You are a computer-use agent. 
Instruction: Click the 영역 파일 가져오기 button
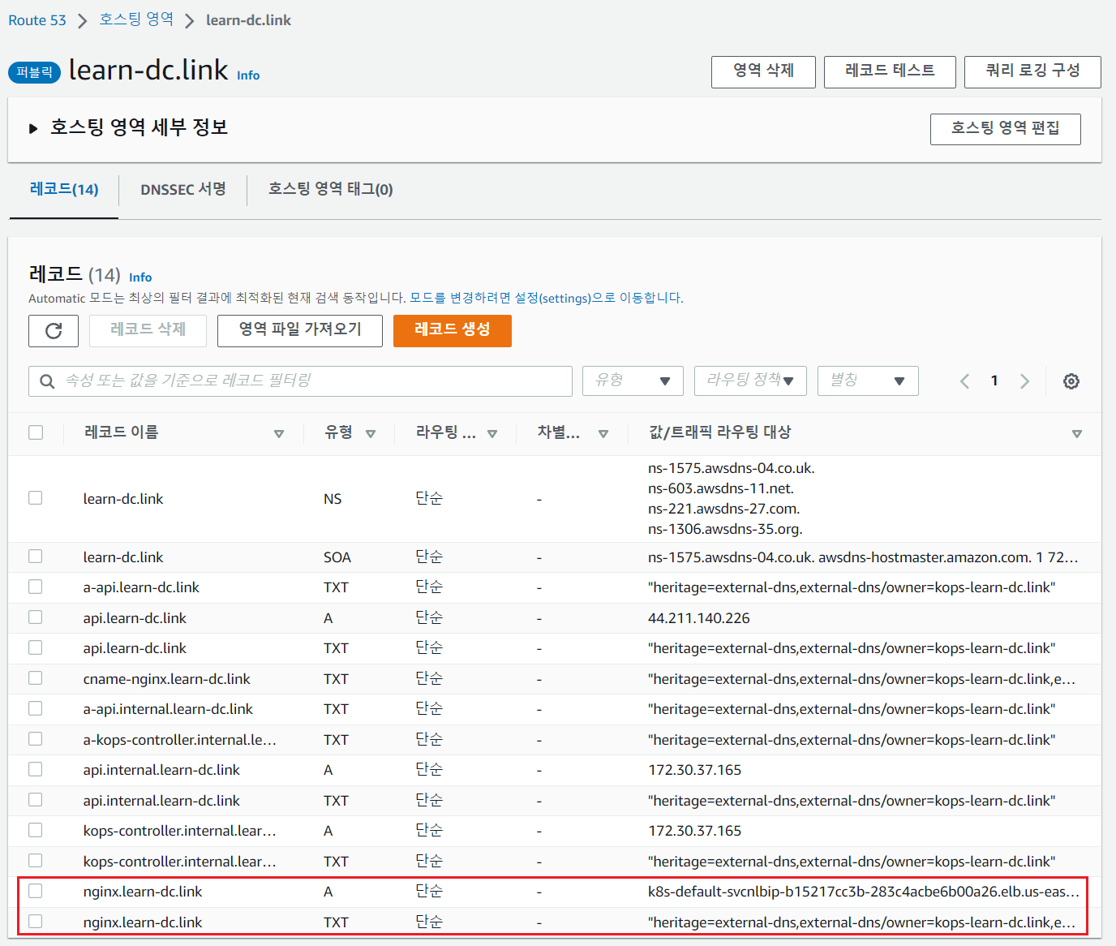pos(299,330)
